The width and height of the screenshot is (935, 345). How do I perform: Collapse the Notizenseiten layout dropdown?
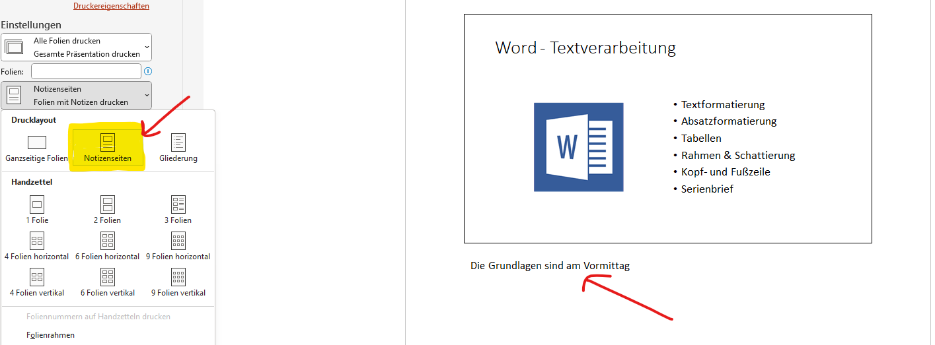(77, 95)
